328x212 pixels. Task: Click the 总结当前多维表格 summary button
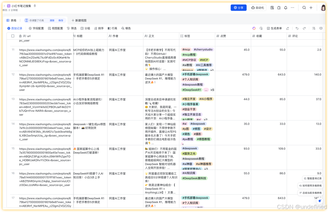pos(310,193)
